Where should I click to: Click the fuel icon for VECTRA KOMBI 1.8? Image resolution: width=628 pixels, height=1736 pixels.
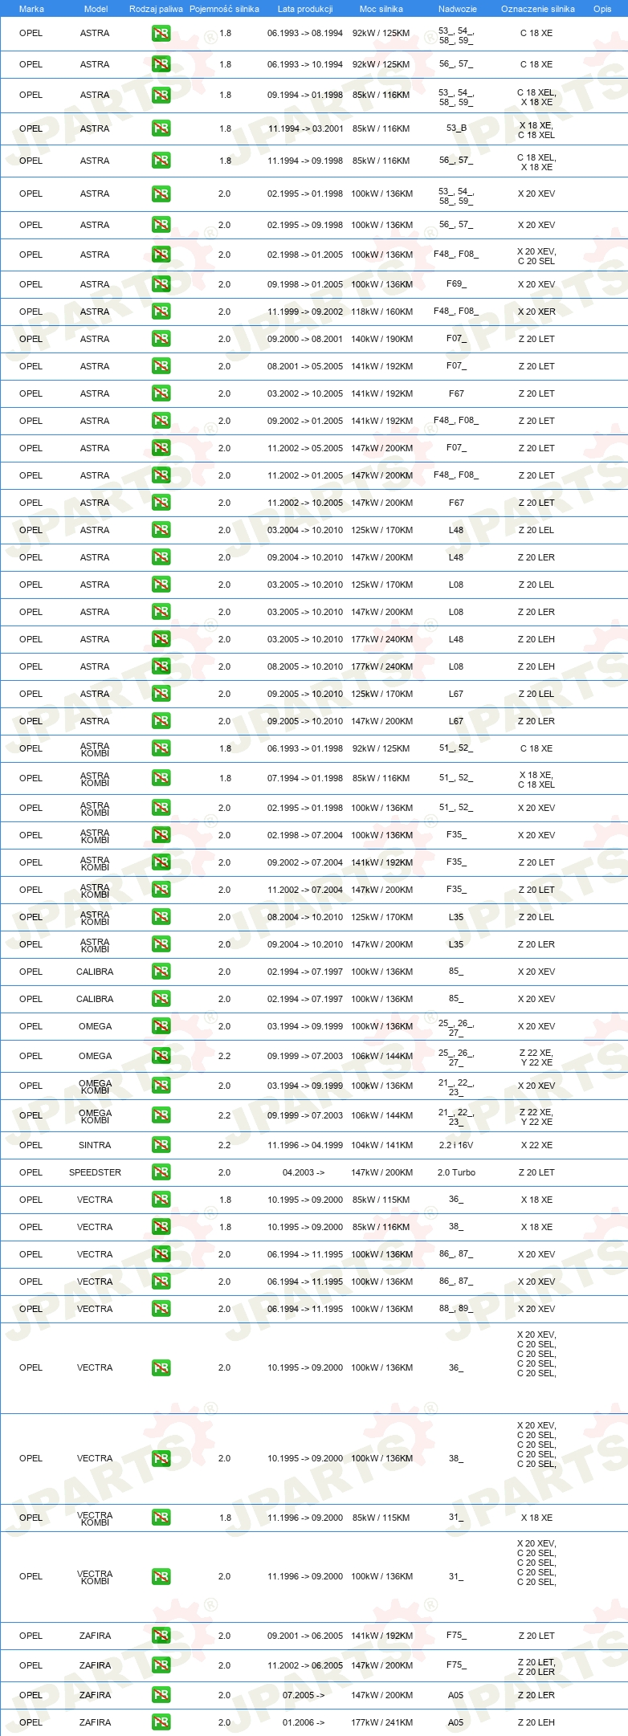pyautogui.click(x=161, y=1518)
